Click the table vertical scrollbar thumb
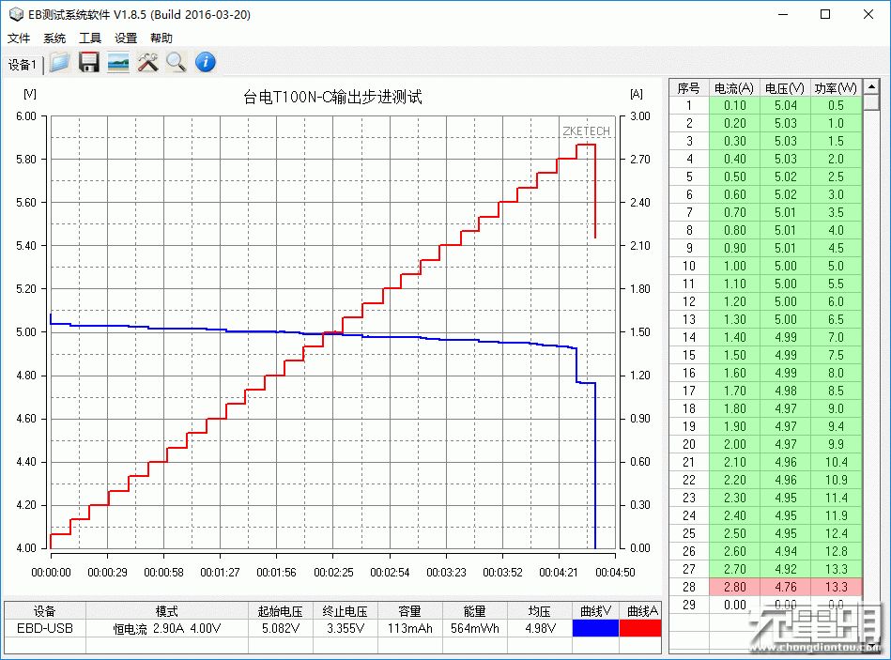This screenshot has height=660, width=891. (x=871, y=103)
